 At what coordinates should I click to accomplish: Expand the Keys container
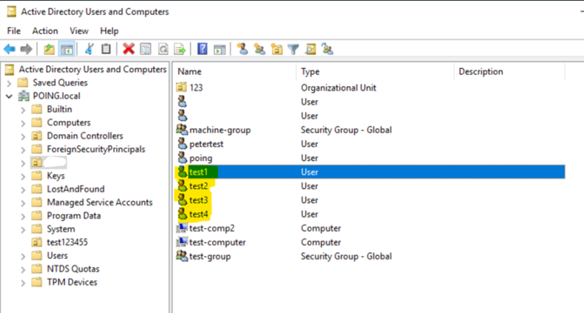click(23, 176)
